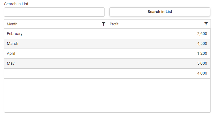
Task: Click the vertical scrollbar of the table
Action: pyautogui.click(x=210, y=66)
